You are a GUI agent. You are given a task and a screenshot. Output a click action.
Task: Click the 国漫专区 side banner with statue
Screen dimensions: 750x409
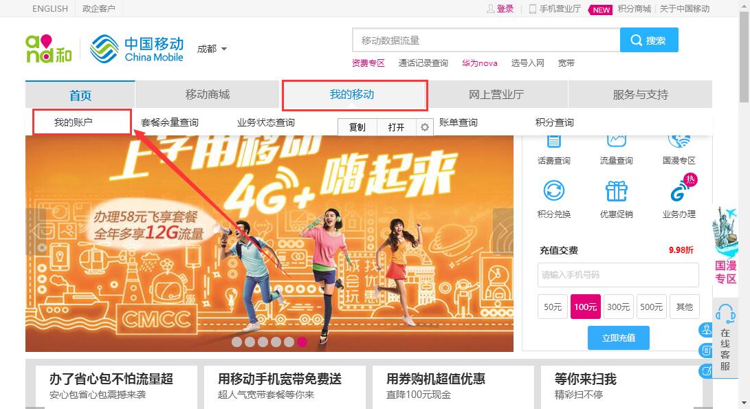coord(725,245)
